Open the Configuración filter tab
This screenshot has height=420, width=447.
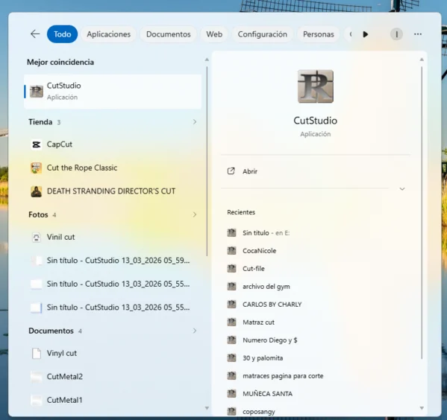[x=263, y=34]
